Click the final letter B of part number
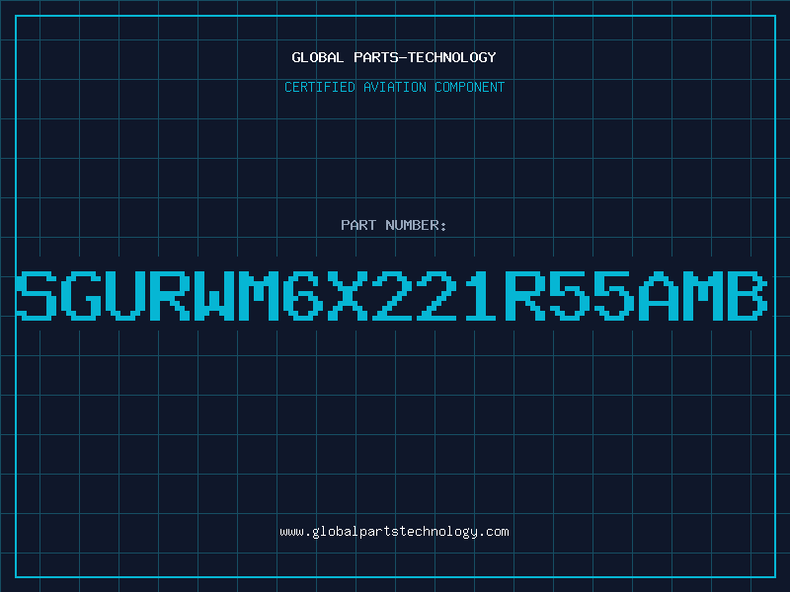Image resolution: width=790 pixels, height=592 pixels. point(747,296)
